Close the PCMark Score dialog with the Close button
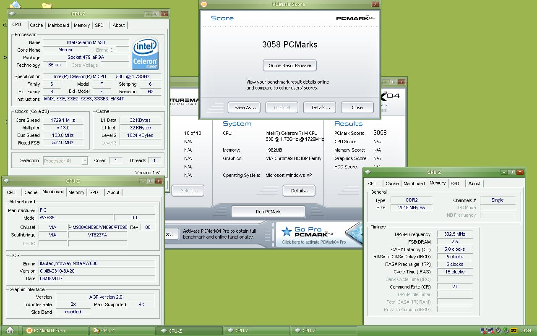Image resolution: width=537 pixels, height=336 pixels. click(357, 108)
